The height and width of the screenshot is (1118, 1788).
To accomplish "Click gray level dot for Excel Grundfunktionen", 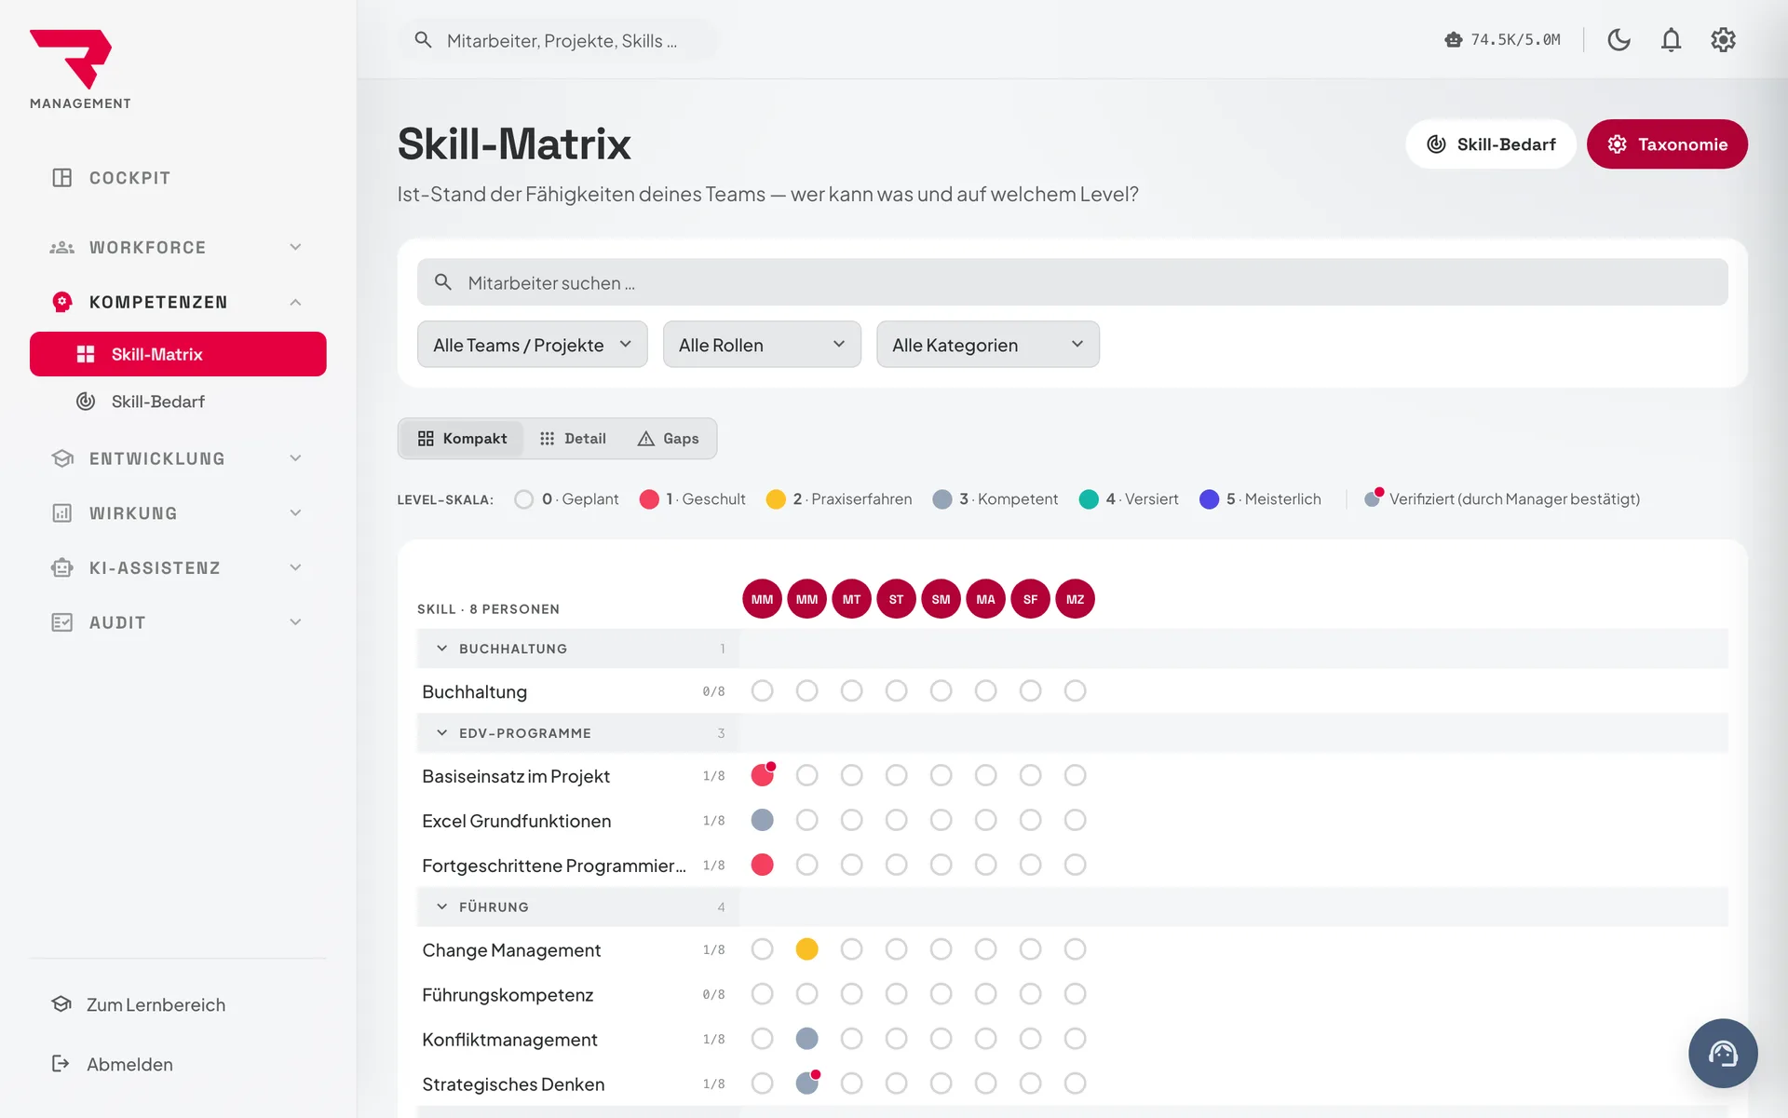I will [762, 820].
